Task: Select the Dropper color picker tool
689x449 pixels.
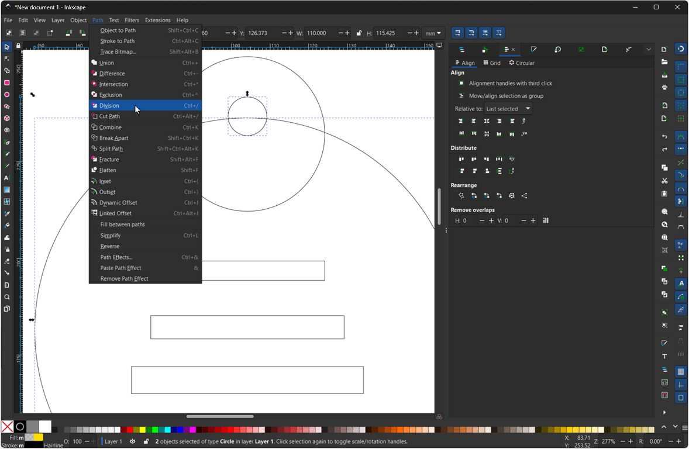Action: pyautogui.click(x=6, y=213)
